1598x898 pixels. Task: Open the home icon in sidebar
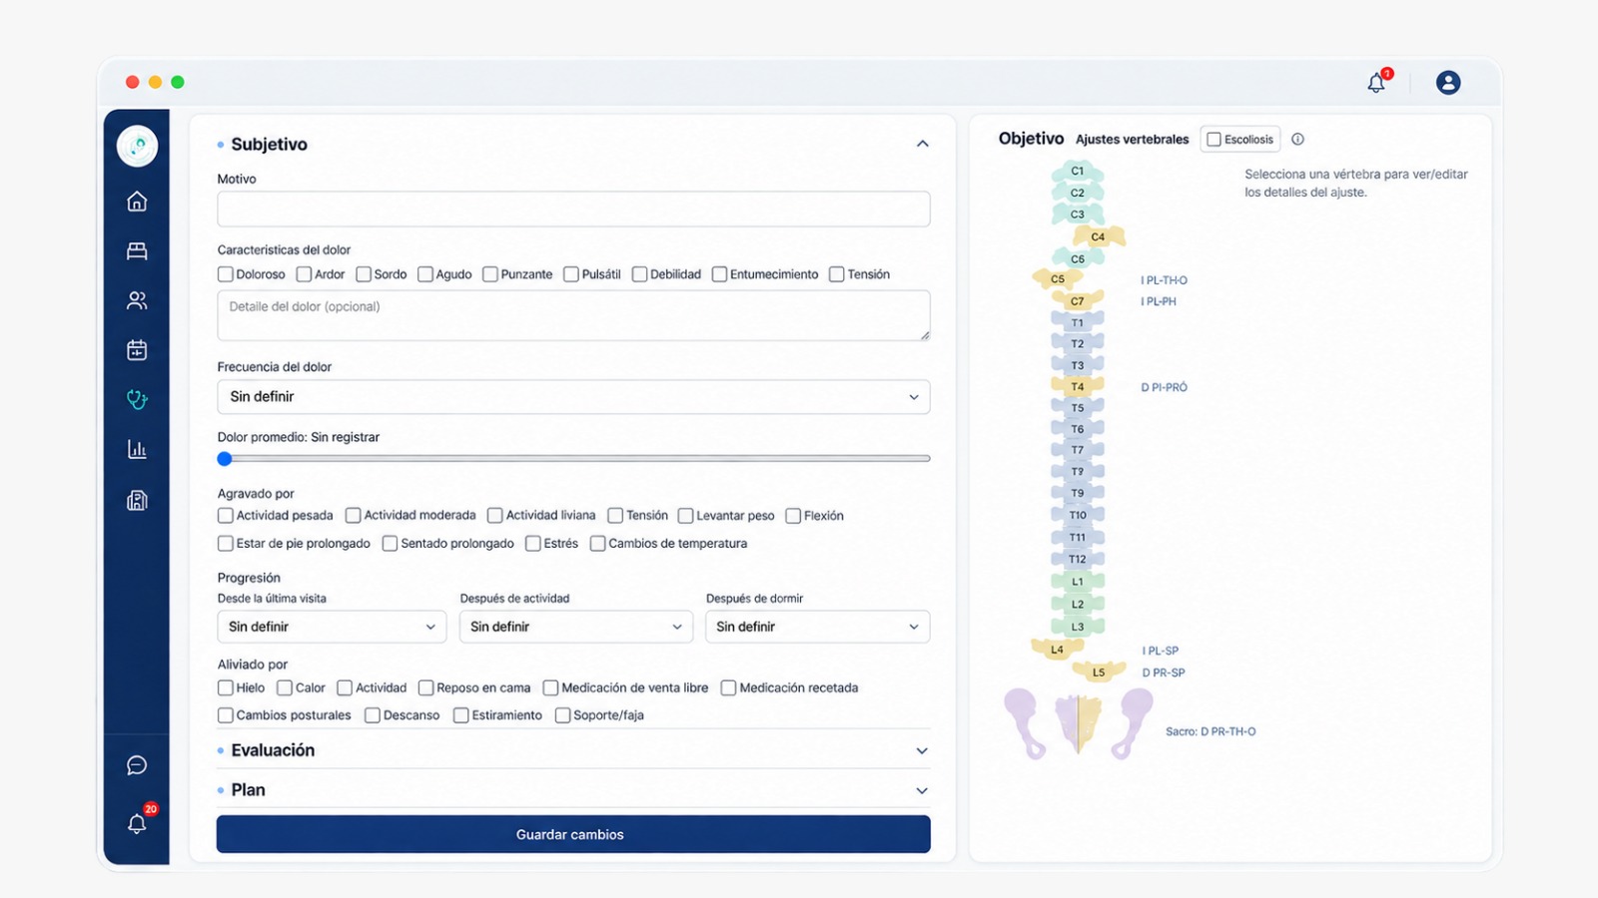tap(137, 202)
